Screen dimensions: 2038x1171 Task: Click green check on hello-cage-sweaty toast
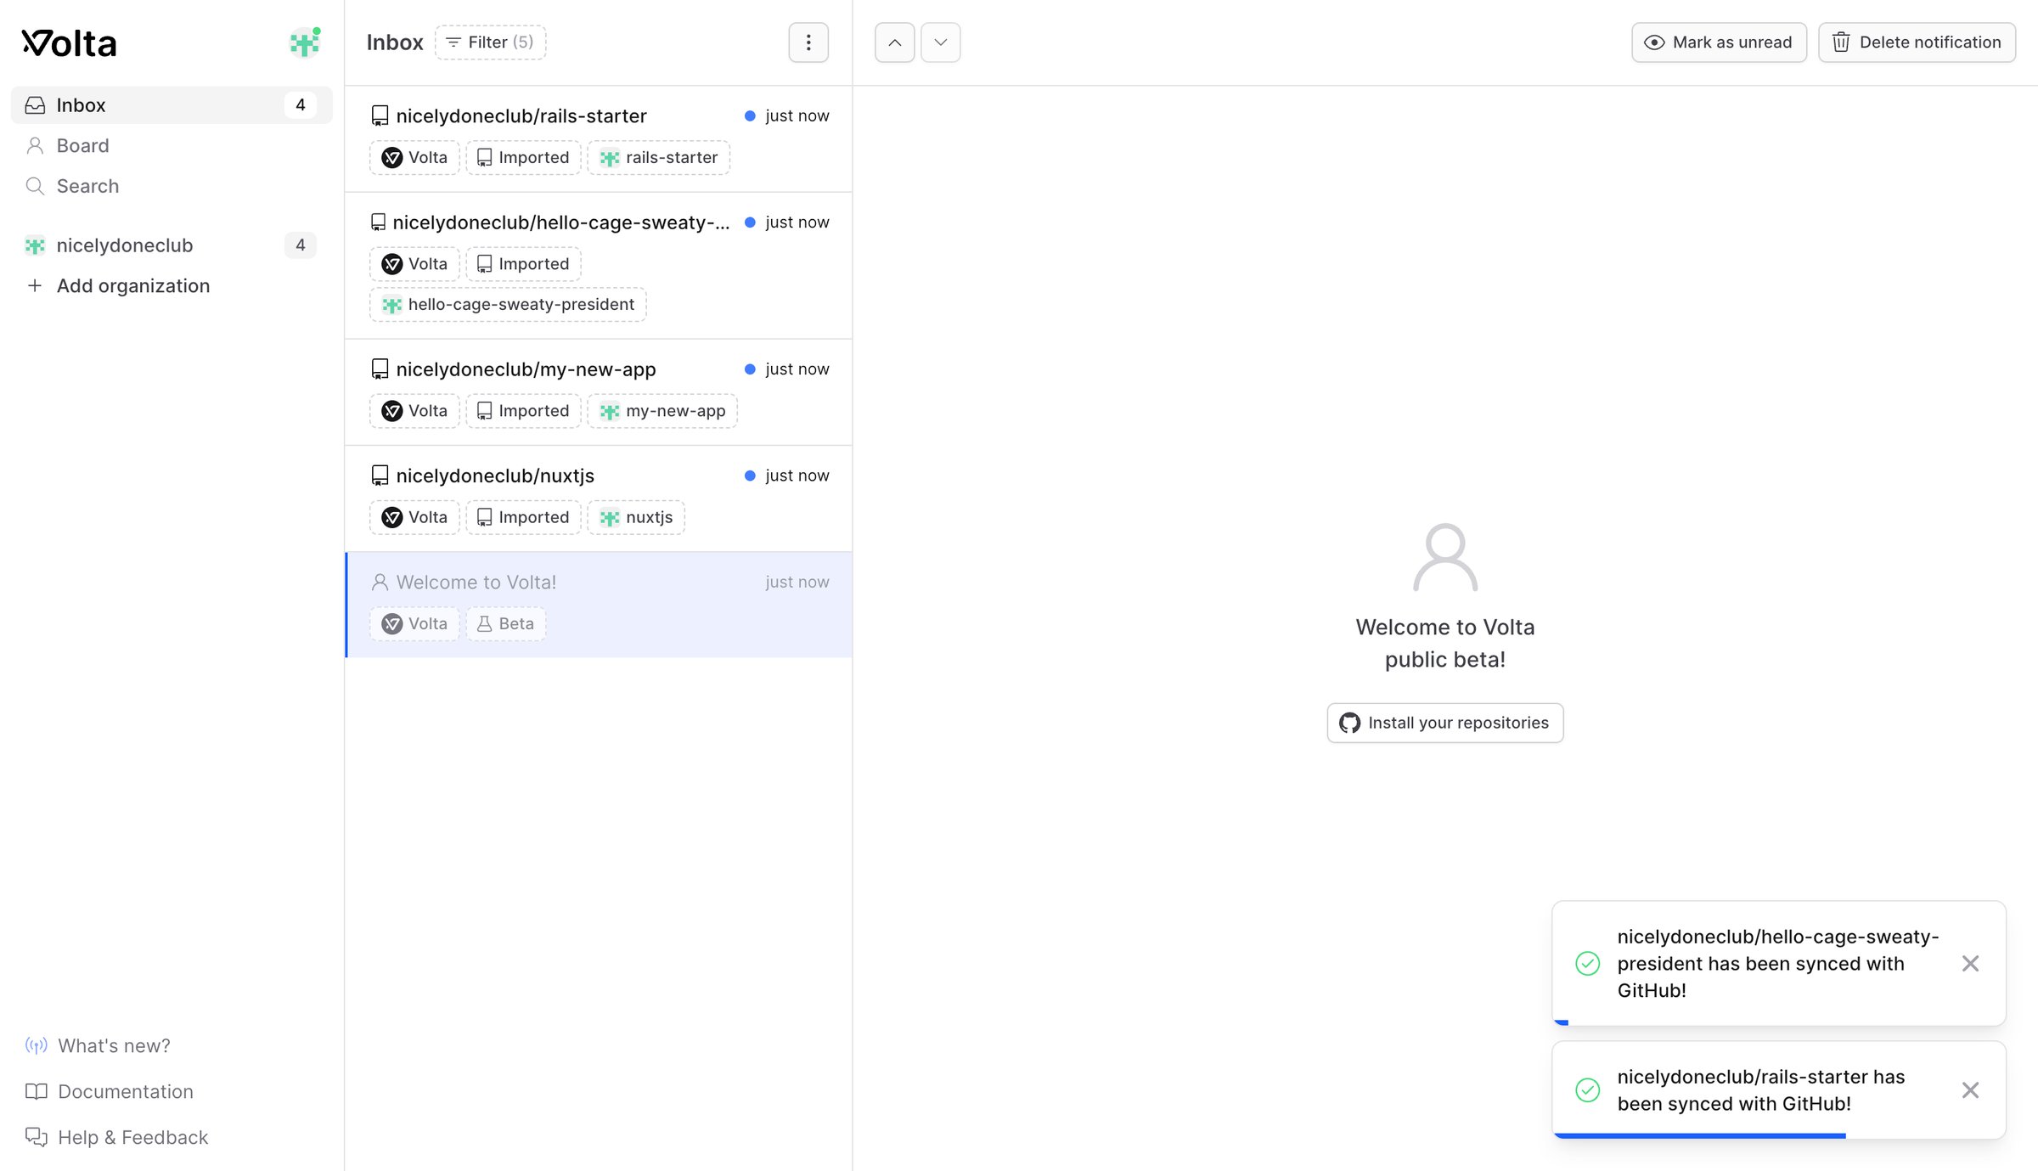(x=1587, y=963)
